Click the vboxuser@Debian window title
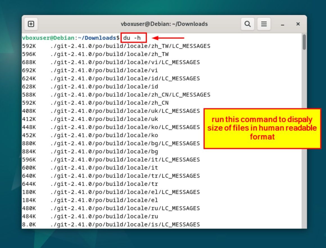 coord(164,24)
